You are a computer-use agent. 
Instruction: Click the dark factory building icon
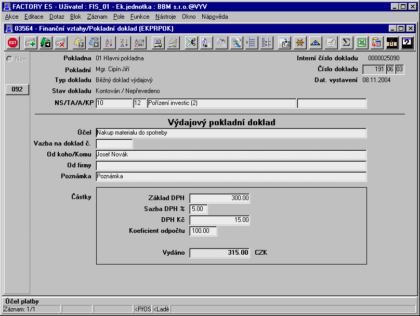click(x=392, y=43)
